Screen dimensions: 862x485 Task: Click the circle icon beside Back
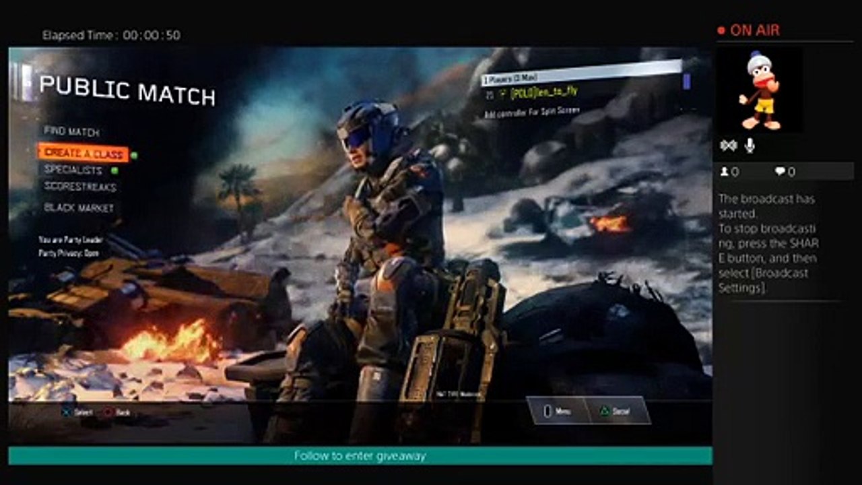108,412
